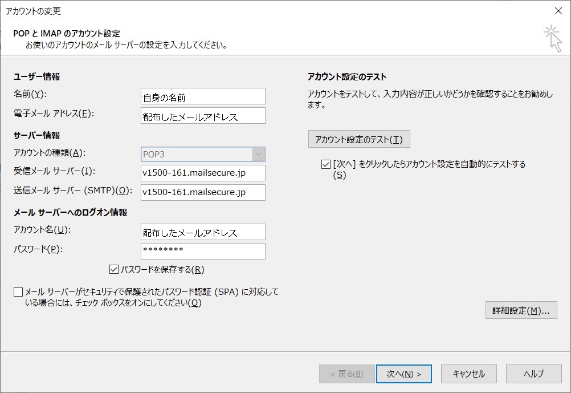Click the 送信メール サーバー (SMTP) field
This screenshot has height=393, width=571.
coord(203,192)
